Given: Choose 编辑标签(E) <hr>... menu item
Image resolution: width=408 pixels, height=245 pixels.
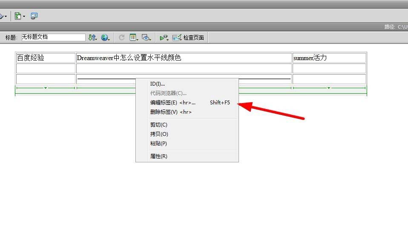Looking at the screenshot, I should click(x=187, y=103).
